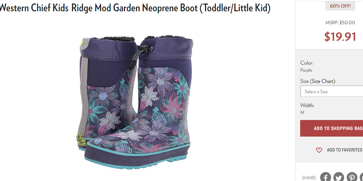Screen dimensions: 363x181
Task: Click the SHARE label
Action: click(309, 178)
